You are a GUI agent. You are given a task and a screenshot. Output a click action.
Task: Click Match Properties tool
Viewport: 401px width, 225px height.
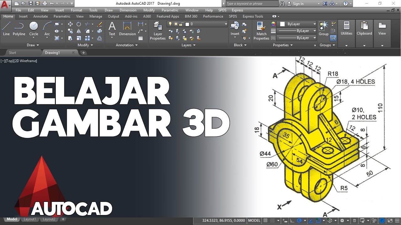point(261,31)
